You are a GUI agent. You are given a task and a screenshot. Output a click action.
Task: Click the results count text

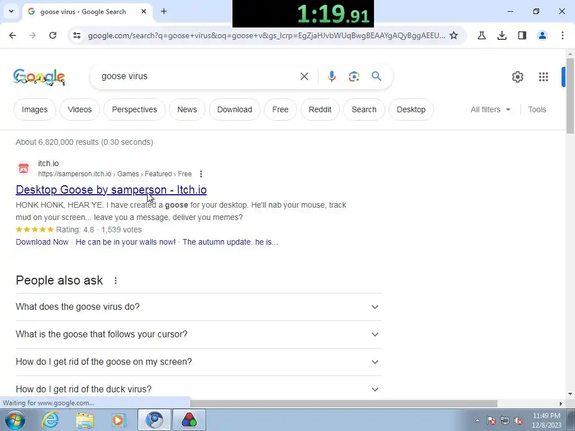pyautogui.click(x=84, y=142)
